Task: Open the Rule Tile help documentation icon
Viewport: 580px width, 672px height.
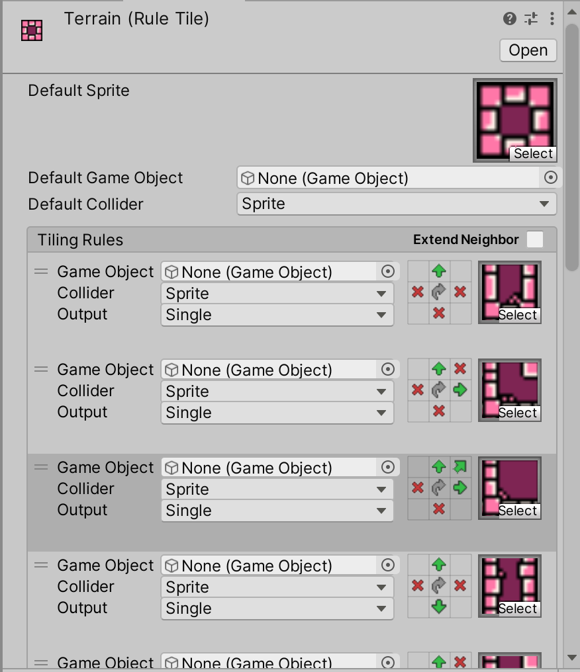Action: click(509, 19)
